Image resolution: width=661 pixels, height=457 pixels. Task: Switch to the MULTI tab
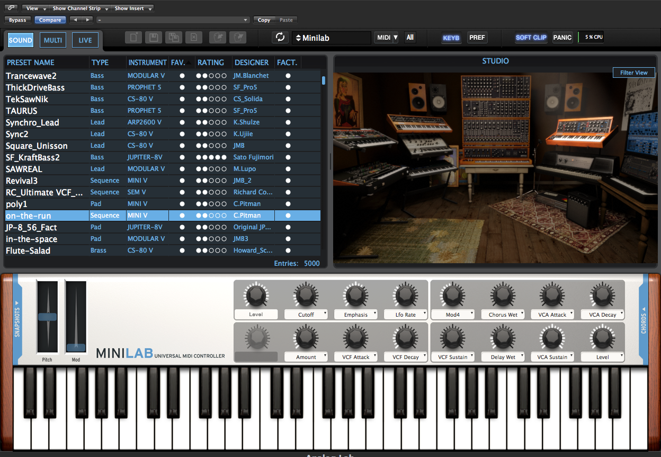pos(53,40)
